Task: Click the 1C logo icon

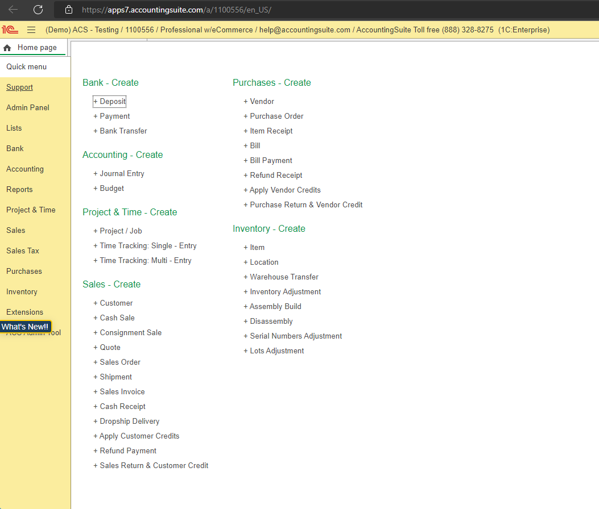Action: 10,30
